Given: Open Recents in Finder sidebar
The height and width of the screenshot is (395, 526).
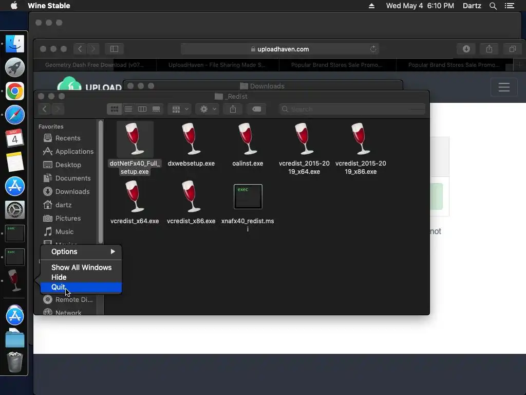Looking at the screenshot, I should coord(67,138).
